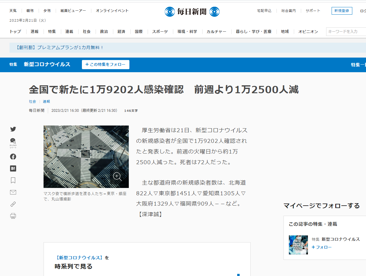Bookmark this article icon
Screen dimensions: 366x276
13,180
